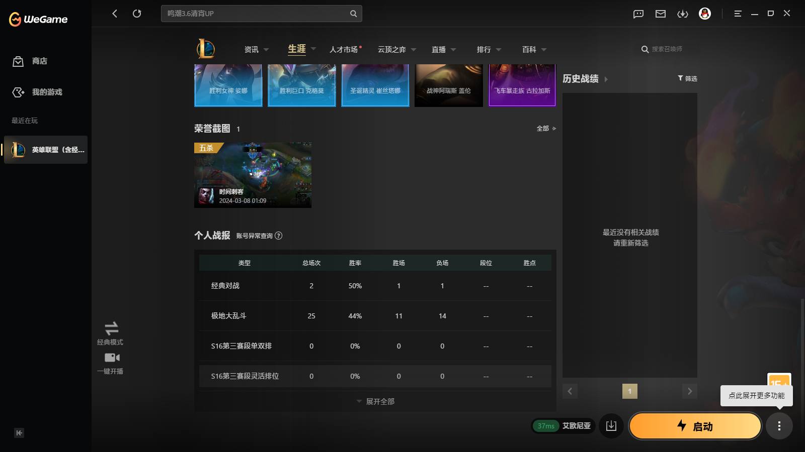Select 圣诞精灵 崔丝塔娜 skin card
The height and width of the screenshot is (452, 805).
pyautogui.click(x=375, y=85)
